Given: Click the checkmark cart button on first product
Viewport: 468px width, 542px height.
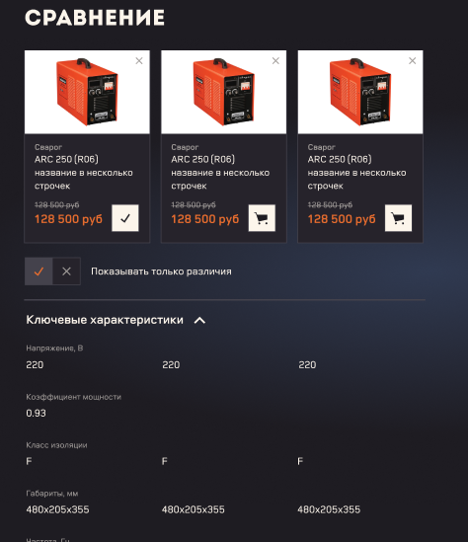Looking at the screenshot, I should coord(125,218).
